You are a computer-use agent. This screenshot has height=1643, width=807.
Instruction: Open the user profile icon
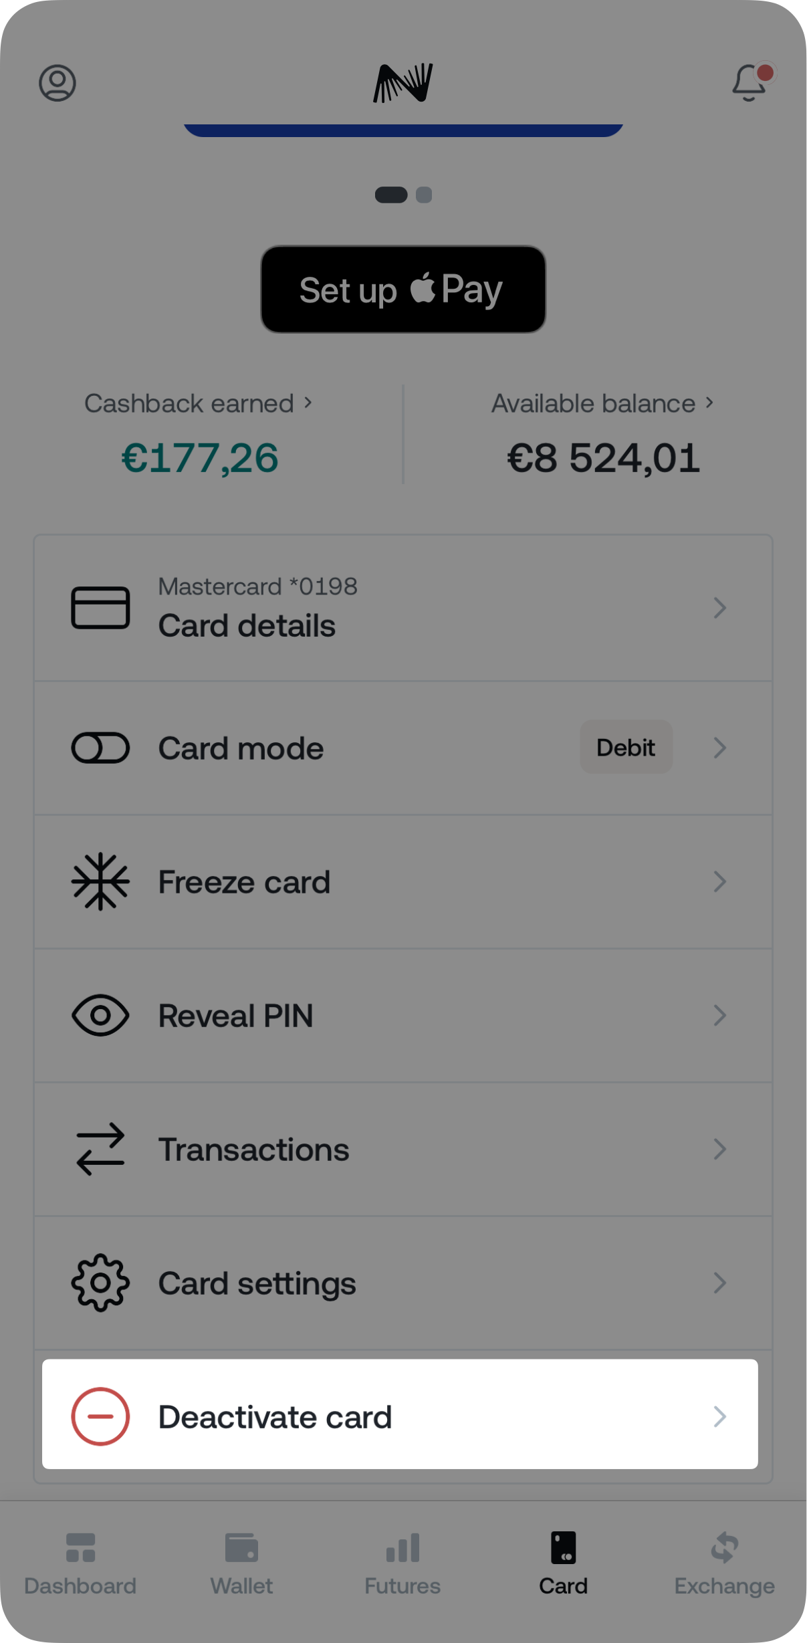pyautogui.click(x=57, y=83)
